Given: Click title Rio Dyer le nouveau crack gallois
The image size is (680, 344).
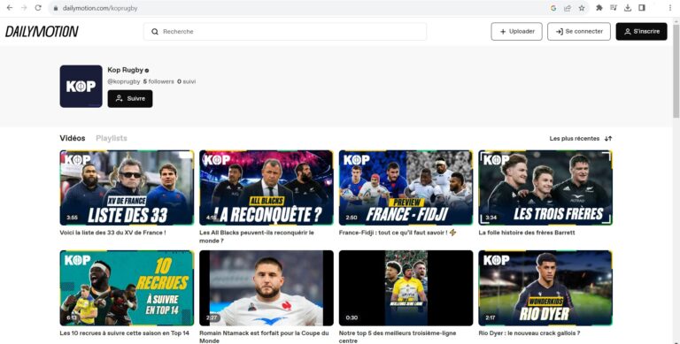Looking at the screenshot, I should [529, 333].
